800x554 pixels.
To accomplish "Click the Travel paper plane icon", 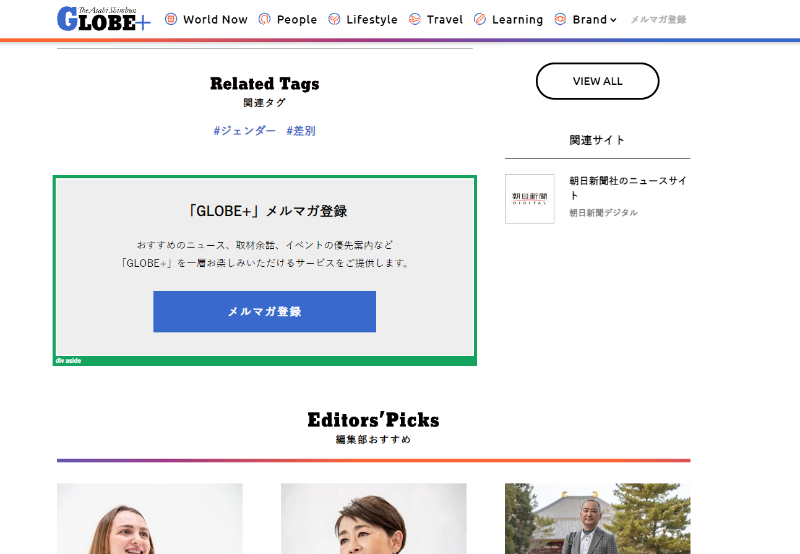I will (413, 19).
